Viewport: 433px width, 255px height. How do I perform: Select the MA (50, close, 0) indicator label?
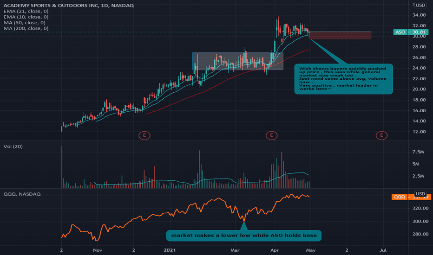tap(24, 23)
